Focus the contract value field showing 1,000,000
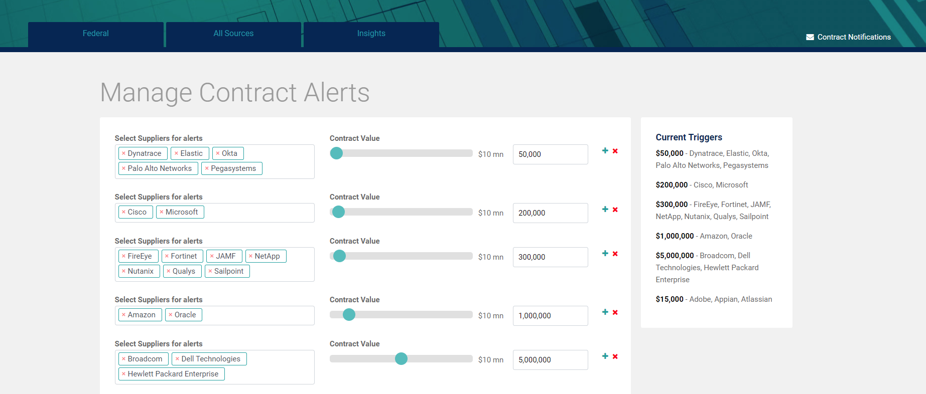Image resolution: width=926 pixels, height=394 pixels. tap(550, 316)
